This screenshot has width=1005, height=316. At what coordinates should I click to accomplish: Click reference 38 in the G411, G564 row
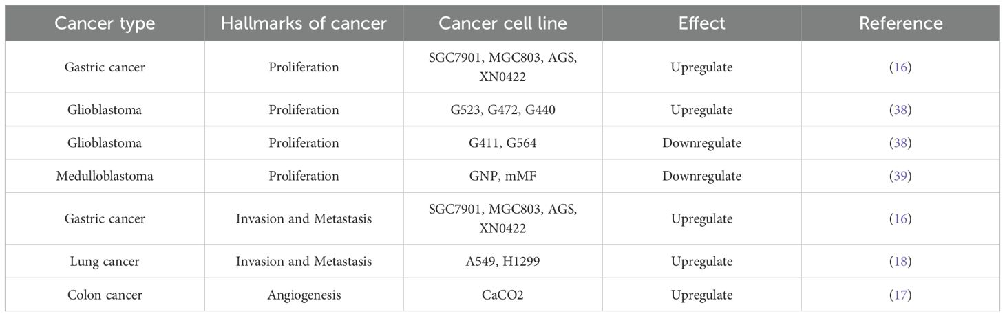[900, 143]
